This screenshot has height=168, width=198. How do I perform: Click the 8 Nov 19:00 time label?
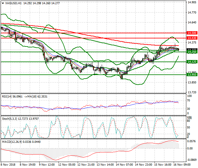coord(27,165)
